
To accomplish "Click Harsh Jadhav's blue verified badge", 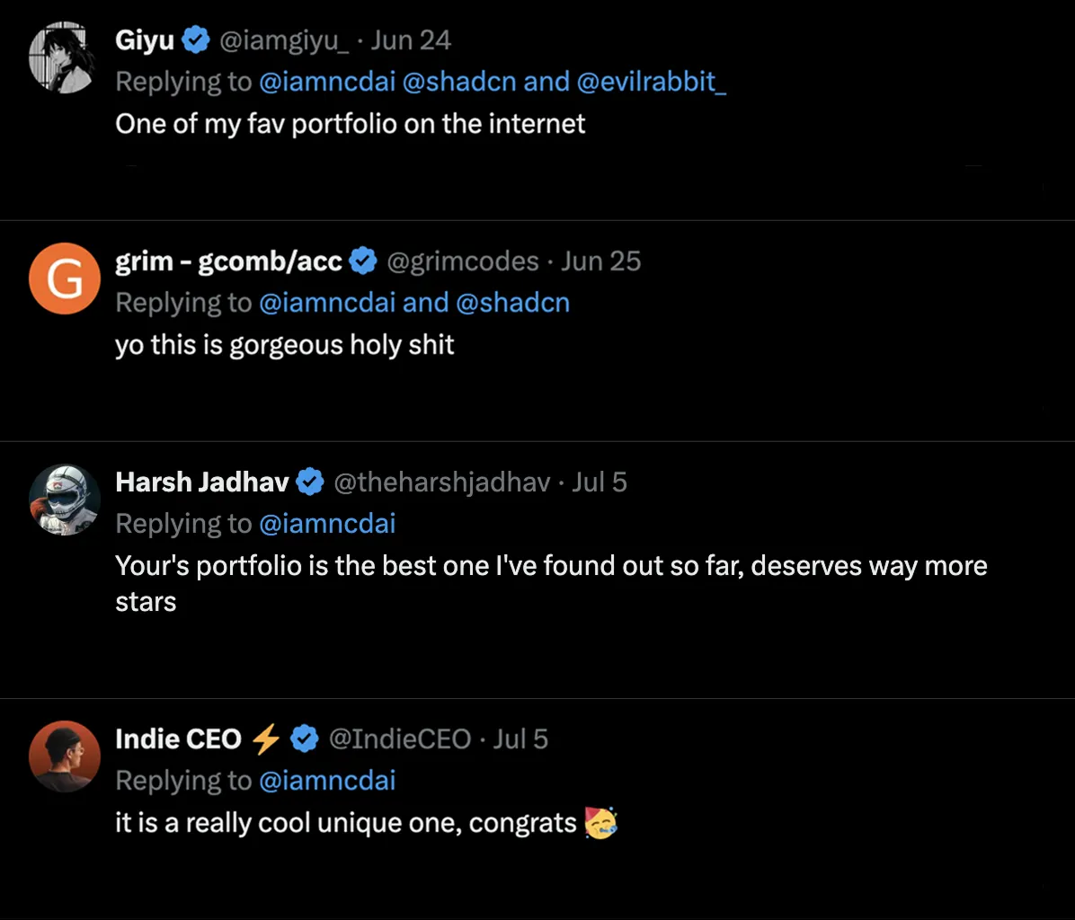I will [x=310, y=482].
